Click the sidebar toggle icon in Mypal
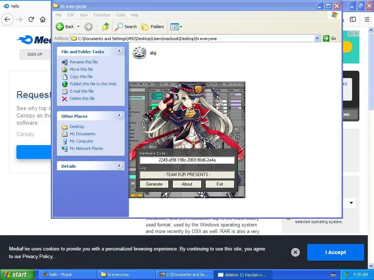Viewport: 374px width, 280px height. pyautogui.click(x=353, y=19)
